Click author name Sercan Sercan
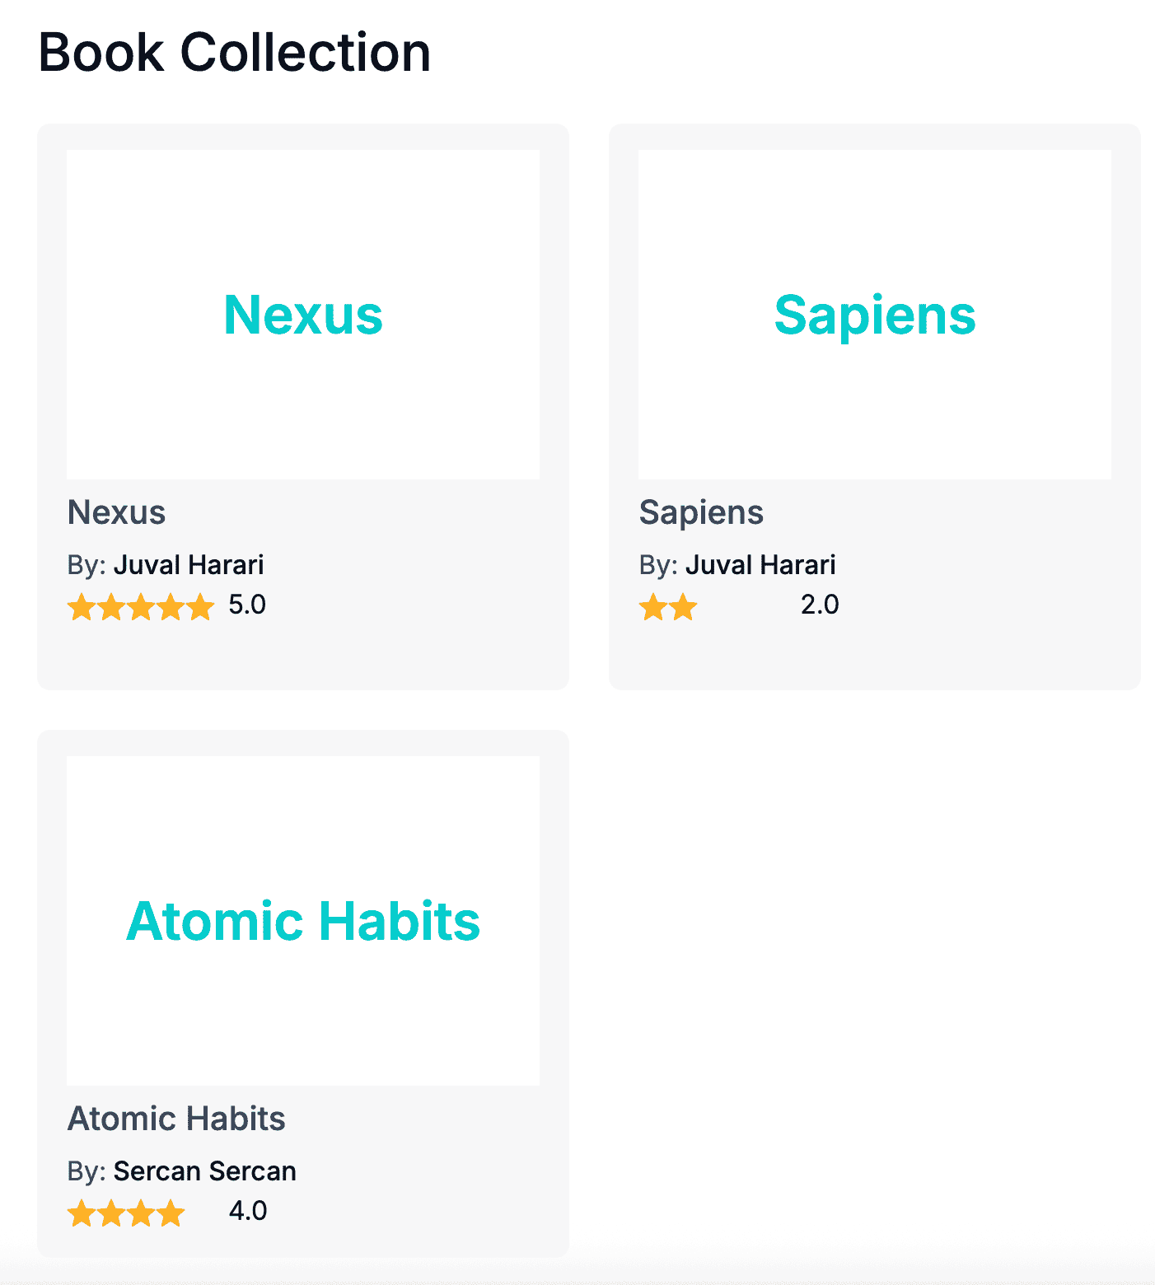The width and height of the screenshot is (1155, 1285). pyautogui.click(x=205, y=1171)
